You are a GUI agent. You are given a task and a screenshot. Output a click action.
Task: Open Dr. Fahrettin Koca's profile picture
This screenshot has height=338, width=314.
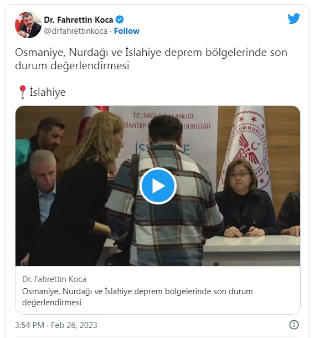28,25
